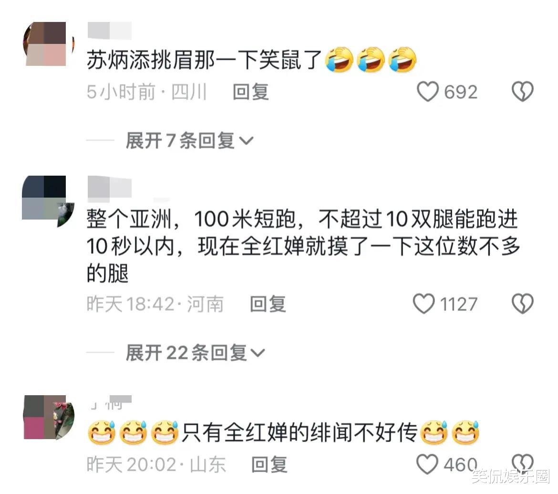Expand 22 replies under second comment
558x494 pixels.
point(195,353)
